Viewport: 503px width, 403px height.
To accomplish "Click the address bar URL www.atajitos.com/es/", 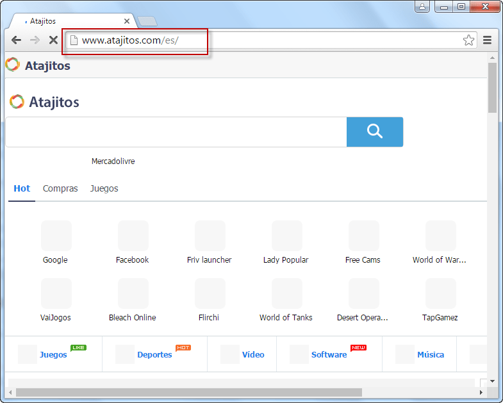I will coord(130,40).
